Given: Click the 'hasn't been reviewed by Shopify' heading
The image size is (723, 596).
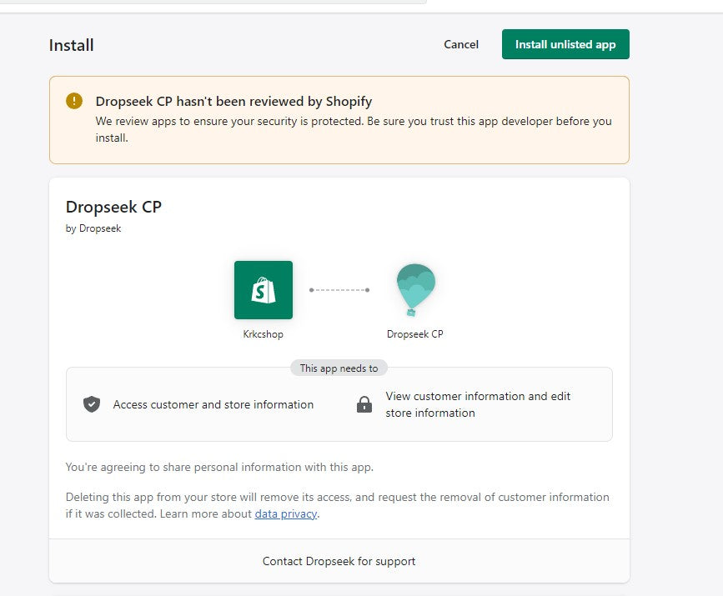Looking at the screenshot, I should 233,102.
